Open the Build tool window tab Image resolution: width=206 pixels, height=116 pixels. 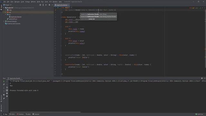[28, 114]
